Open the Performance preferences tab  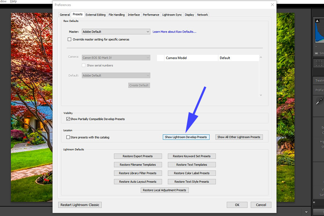(x=151, y=15)
